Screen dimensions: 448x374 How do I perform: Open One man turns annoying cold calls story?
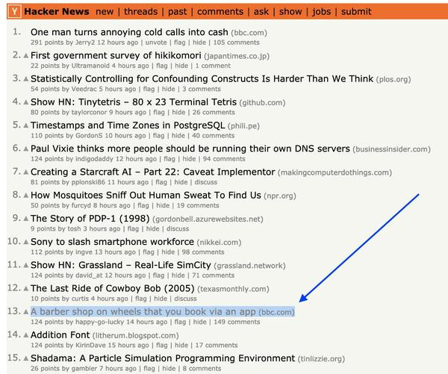129,32
